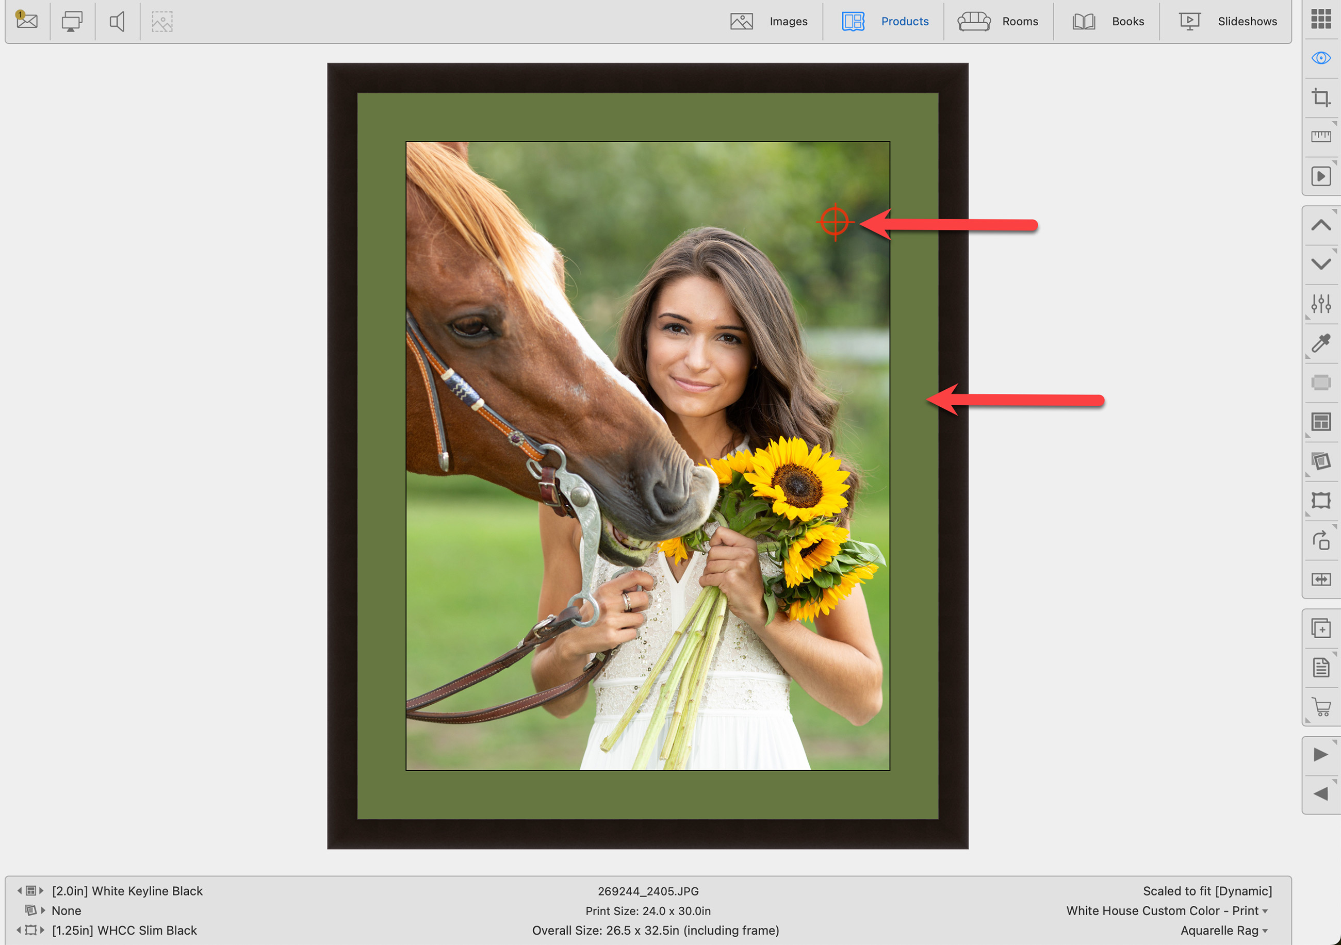Step to next mat after White Keyline Black

(x=41, y=891)
